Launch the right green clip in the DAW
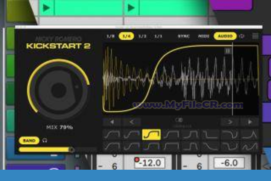Image resolution: width=271 pixels, height=181 pixels. click(x=131, y=8)
